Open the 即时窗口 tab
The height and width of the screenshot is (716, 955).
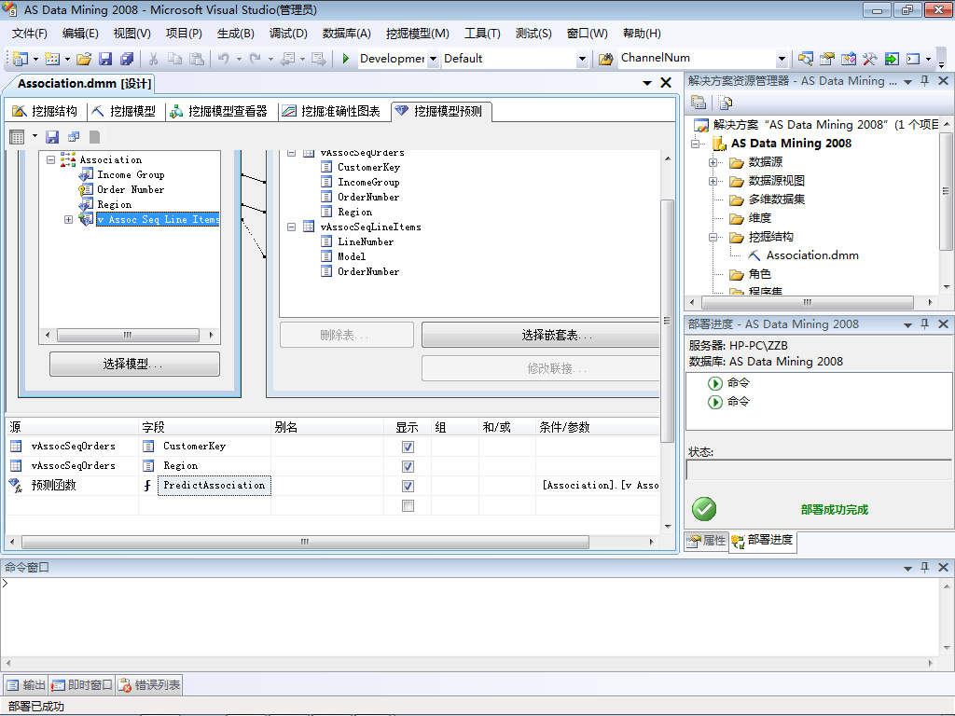pyautogui.click(x=82, y=685)
